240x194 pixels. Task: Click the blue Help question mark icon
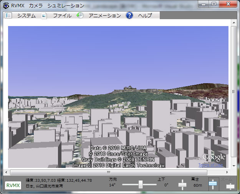click(x=129, y=16)
